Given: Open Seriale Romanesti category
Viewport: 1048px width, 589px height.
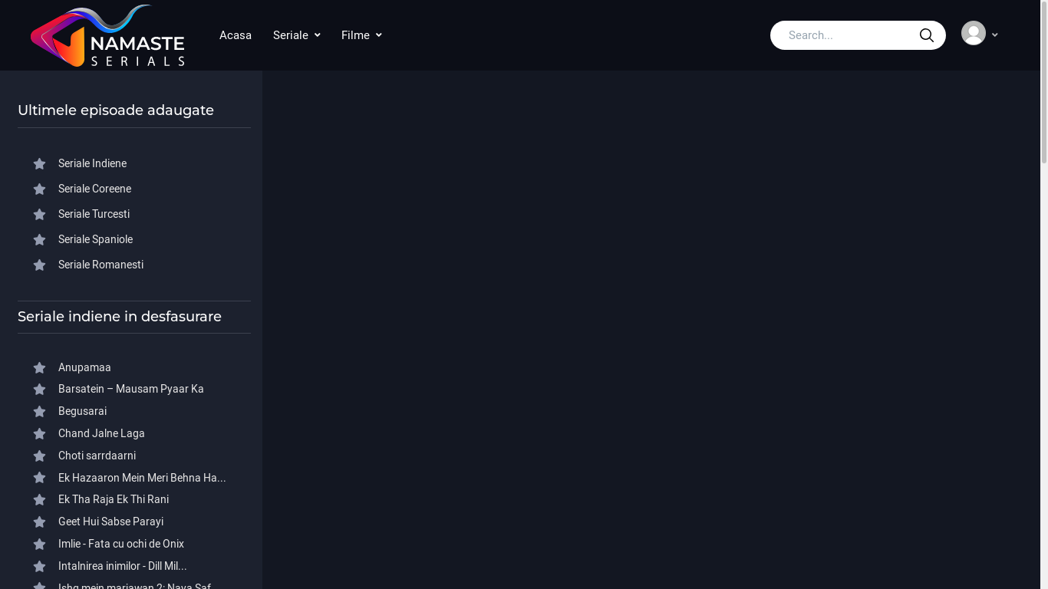Looking at the screenshot, I should pyautogui.click(x=101, y=265).
